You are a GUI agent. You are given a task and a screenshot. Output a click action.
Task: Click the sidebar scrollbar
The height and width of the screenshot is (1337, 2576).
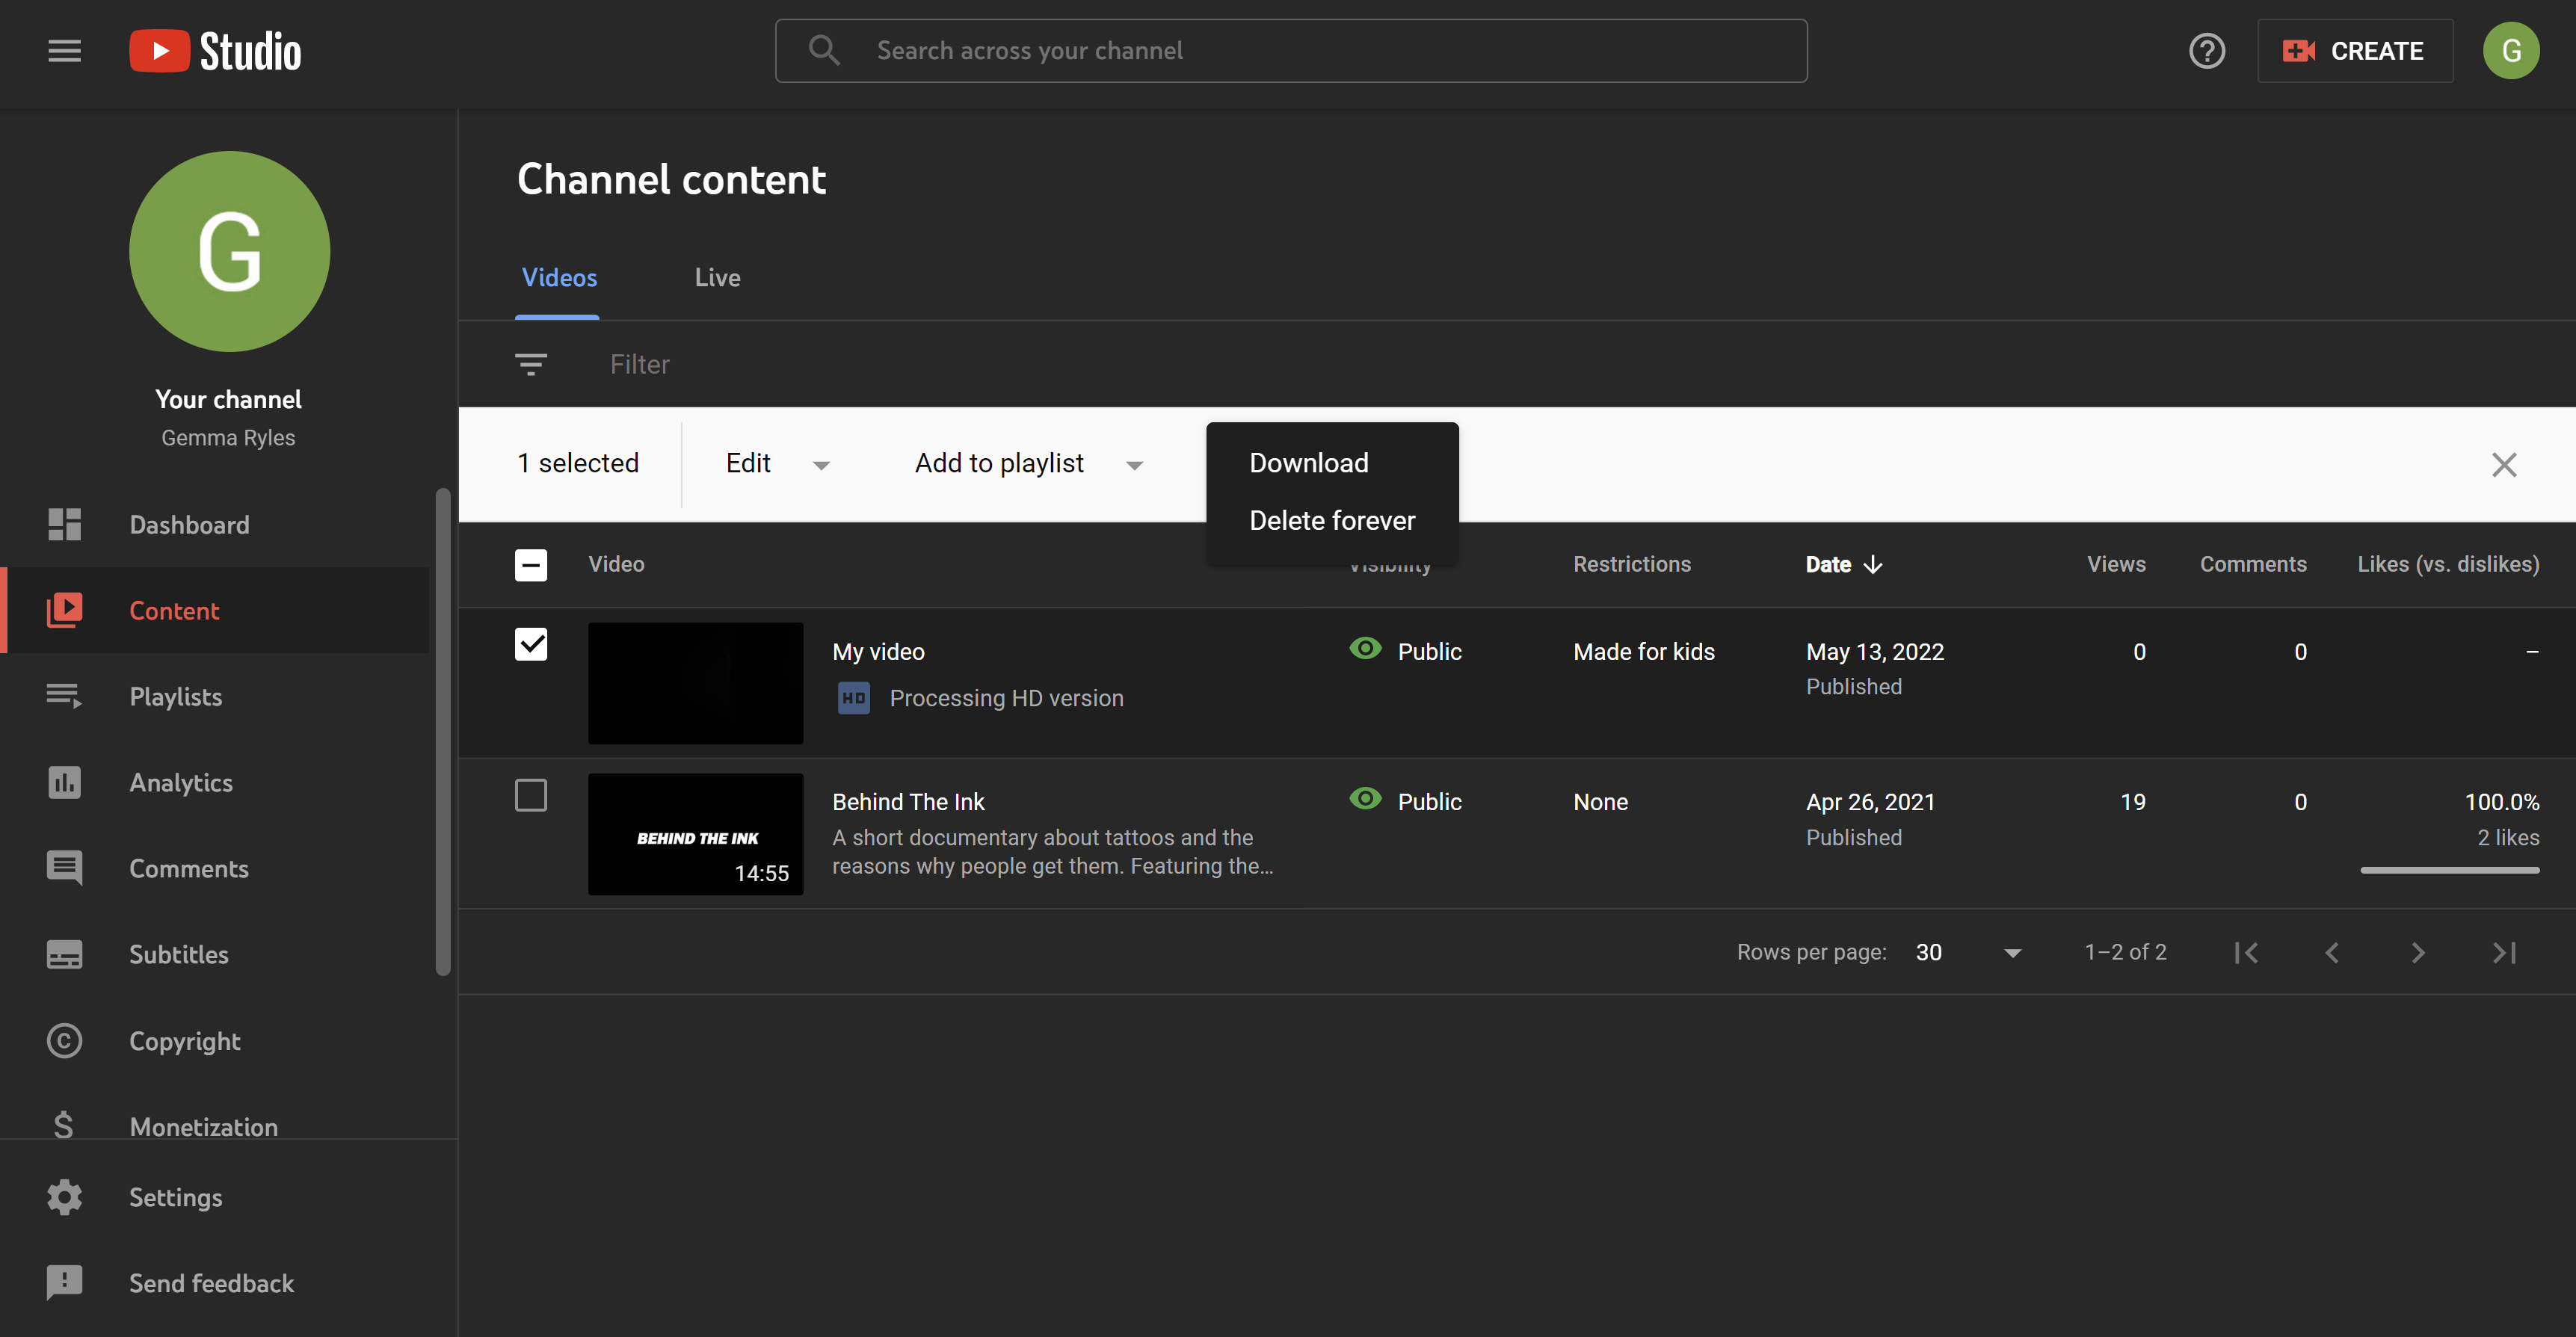443,731
